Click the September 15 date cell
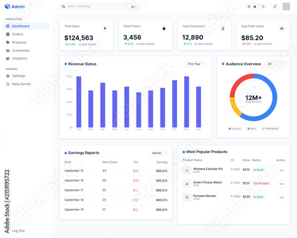The image size is (297, 238). click(74, 171)
